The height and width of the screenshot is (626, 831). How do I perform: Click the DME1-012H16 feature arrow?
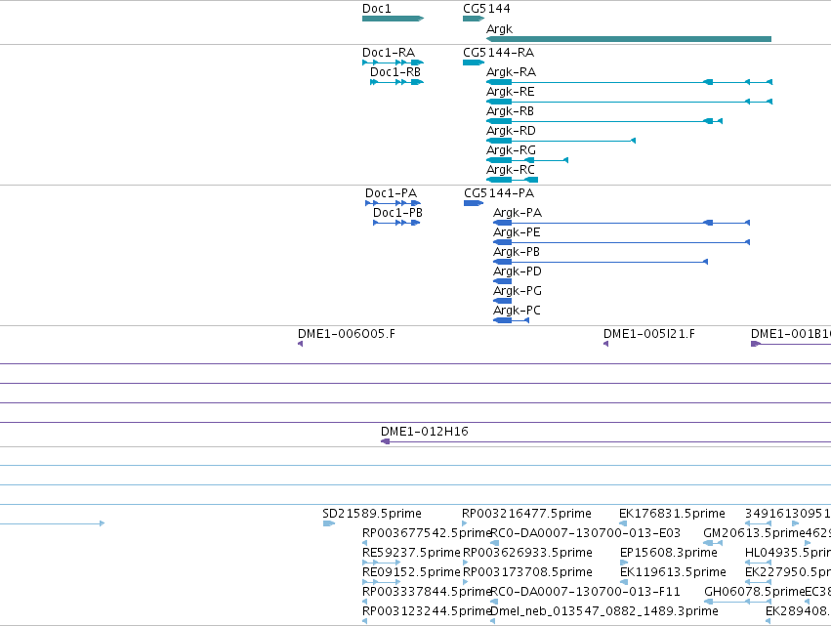tap(605, 441)
